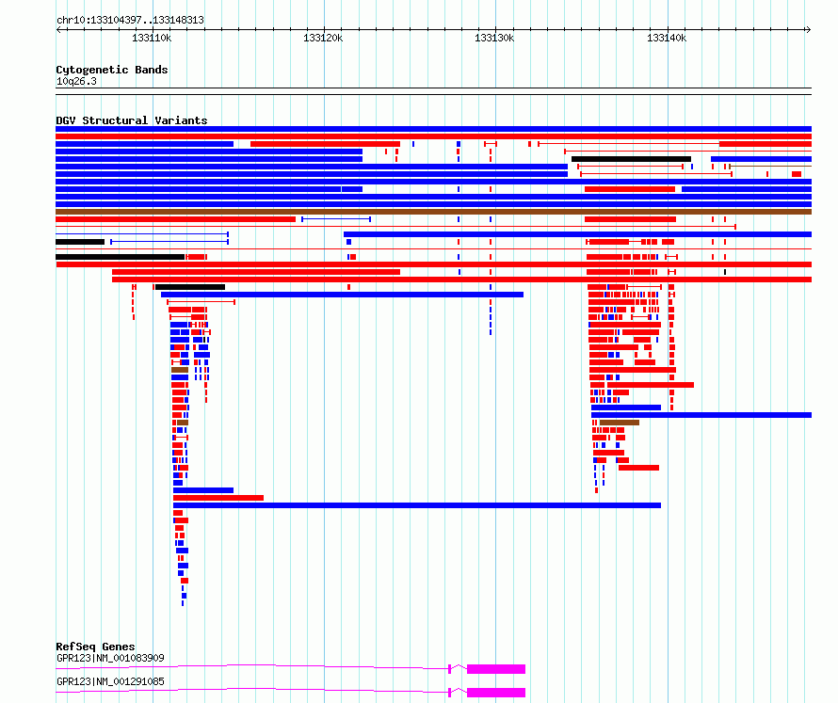Image resolution: width=838 pixels, height=703 pixels.
Task: Click the left arrow of the ruler
Action: pos(58,29)
